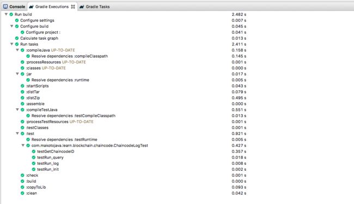This screenshot has width=354, height=204.
Task: Click UP-TO-DATE label on :compileJava row
Action: pyautogui.click(x=63, y=50)
